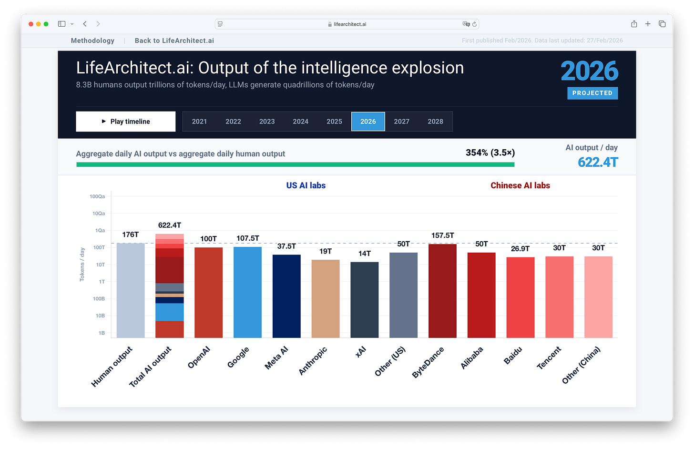
Task: Open a new tab with plus icon
Action: point(648,24)
